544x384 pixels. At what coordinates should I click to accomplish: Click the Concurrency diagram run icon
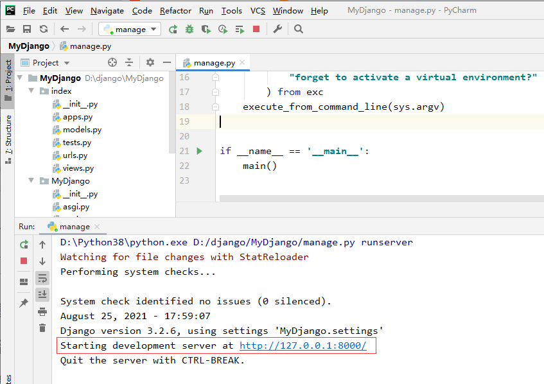[x=240, y=30]
